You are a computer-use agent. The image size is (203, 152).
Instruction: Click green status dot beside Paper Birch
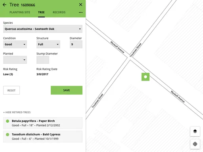point(8,121)
